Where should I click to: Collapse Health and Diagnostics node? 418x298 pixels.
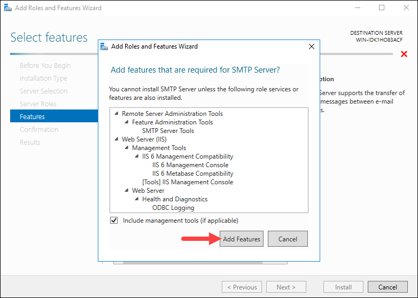[137, 199]
